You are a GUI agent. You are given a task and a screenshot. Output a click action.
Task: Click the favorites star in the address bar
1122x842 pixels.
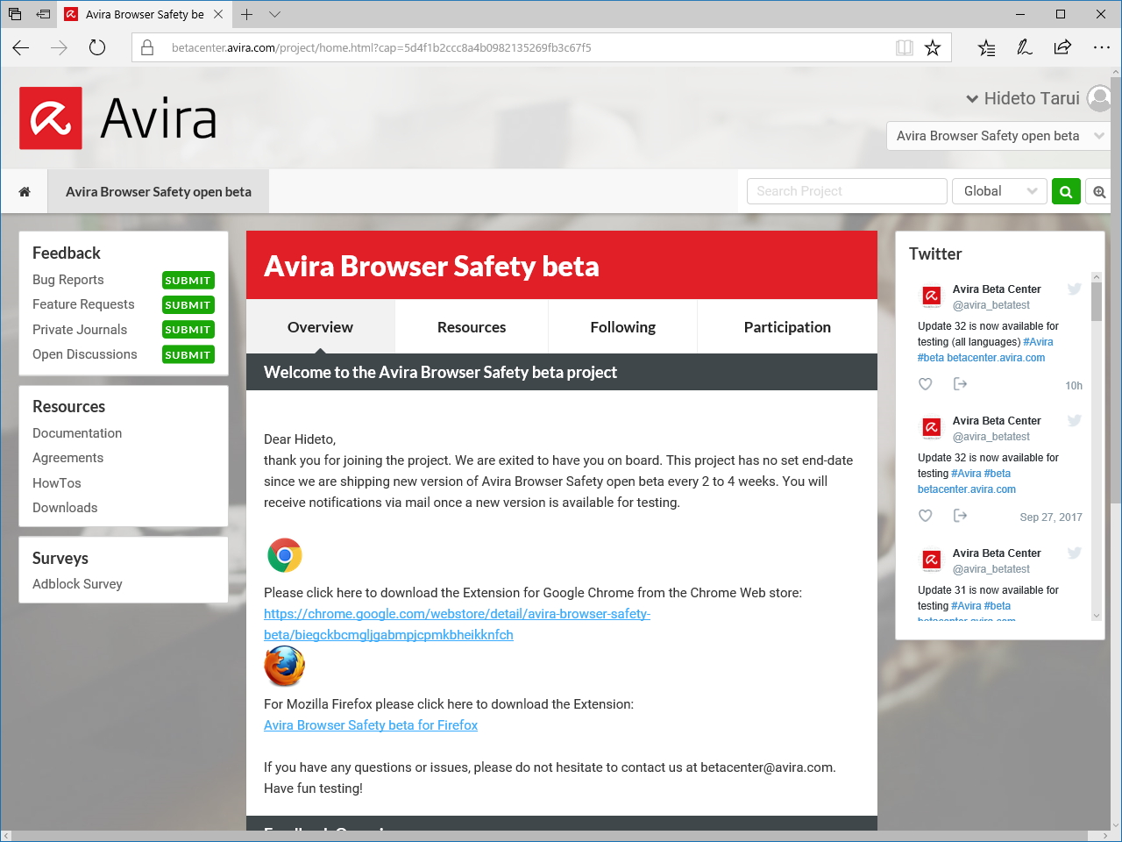click(x=932, y=47)
